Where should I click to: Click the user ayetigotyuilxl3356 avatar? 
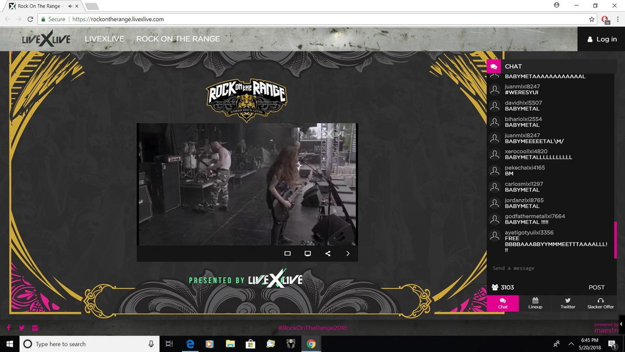click(x=495, y=236)
